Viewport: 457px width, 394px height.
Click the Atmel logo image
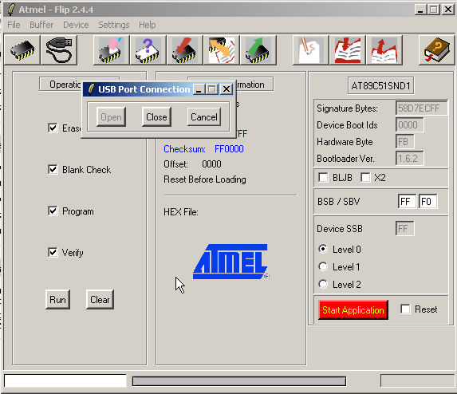click(231, 262)
